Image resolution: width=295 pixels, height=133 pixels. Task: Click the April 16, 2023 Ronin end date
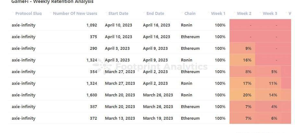[x=156, y=25]
